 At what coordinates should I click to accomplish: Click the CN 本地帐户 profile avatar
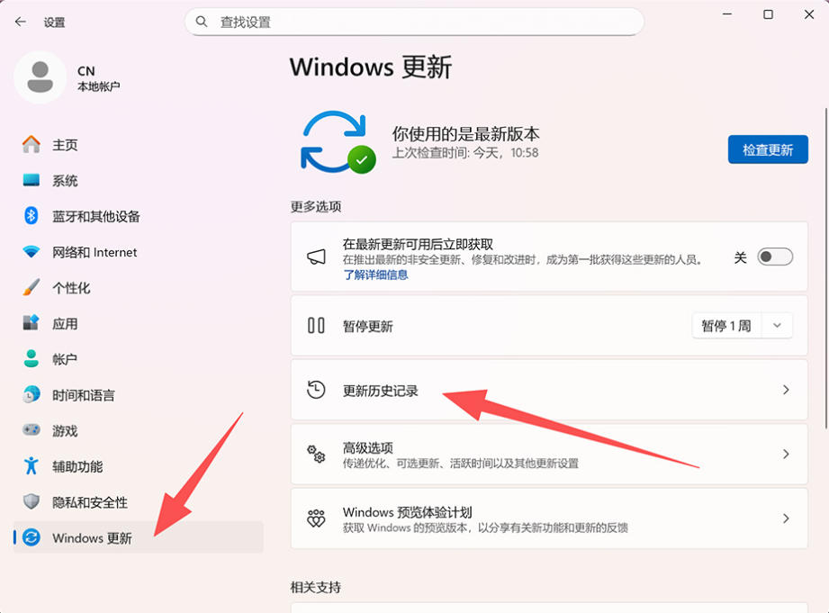click(x=40, y=77)
